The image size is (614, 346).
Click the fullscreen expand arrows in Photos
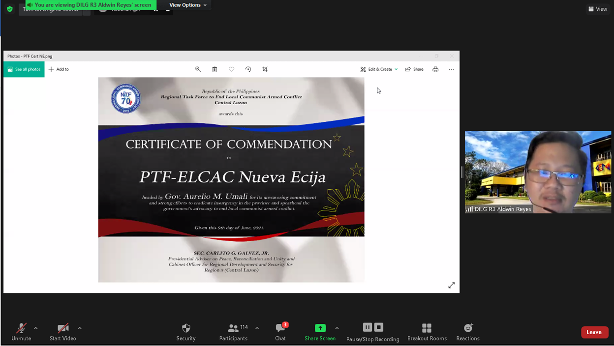coord(452,285)
